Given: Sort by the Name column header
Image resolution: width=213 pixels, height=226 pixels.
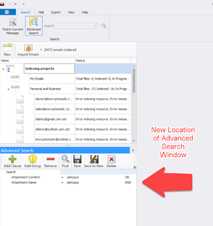Looking at the screenshot, I should pyautogui.click(x=37, y=60).
